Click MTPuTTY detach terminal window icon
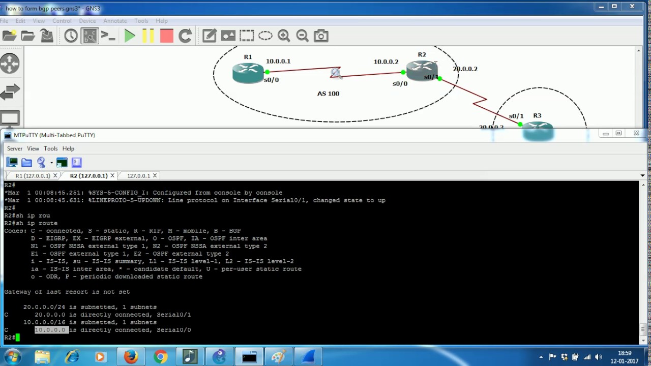 pyautogui.click(x=62, y=162)
